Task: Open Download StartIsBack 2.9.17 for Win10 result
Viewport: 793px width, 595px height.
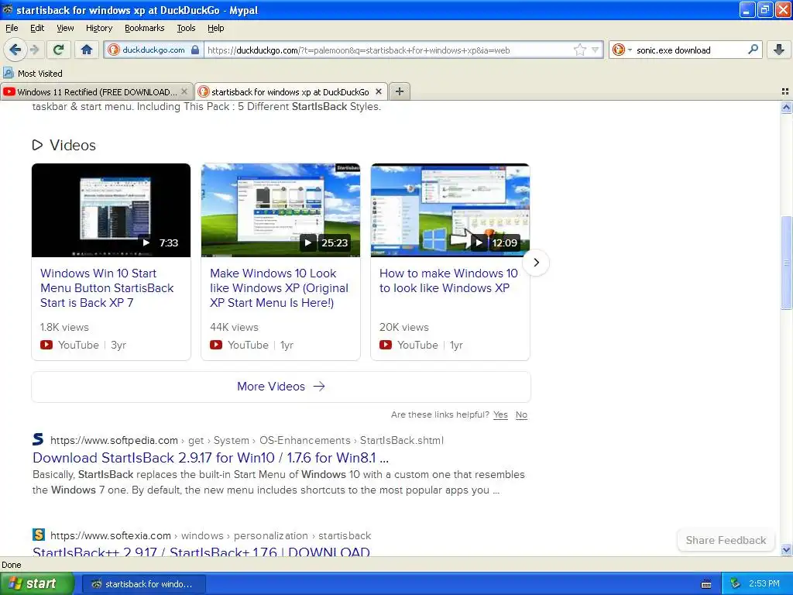Action: pyautogui.click(x=211, y=458)
